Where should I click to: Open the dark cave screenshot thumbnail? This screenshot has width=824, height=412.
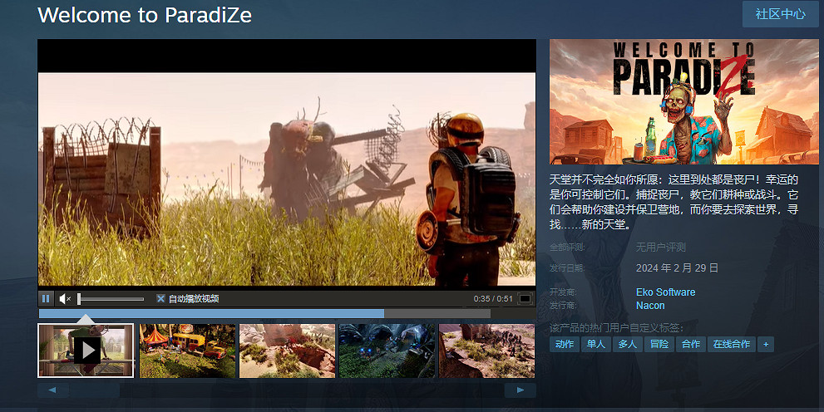click(x=387, y=351)
